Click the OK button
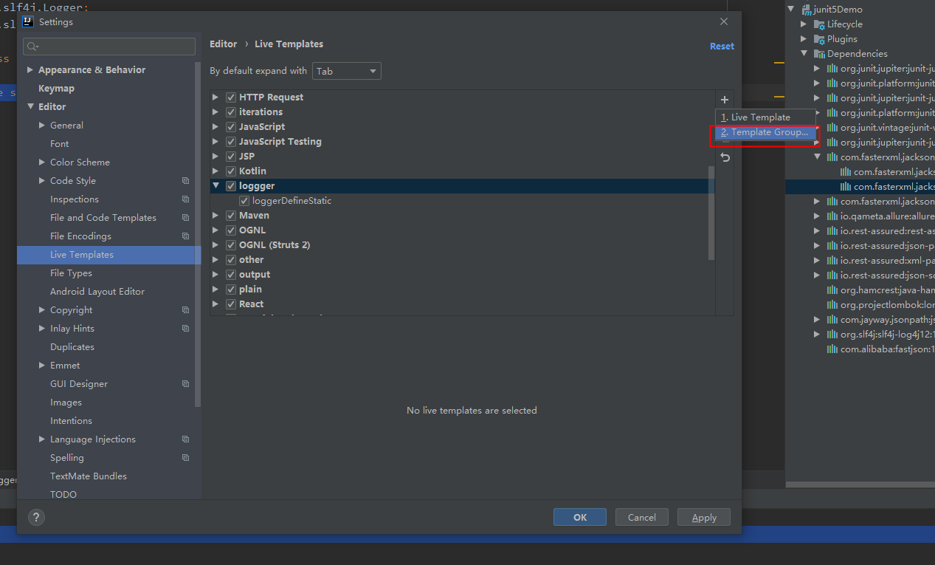 pos(580,517)
